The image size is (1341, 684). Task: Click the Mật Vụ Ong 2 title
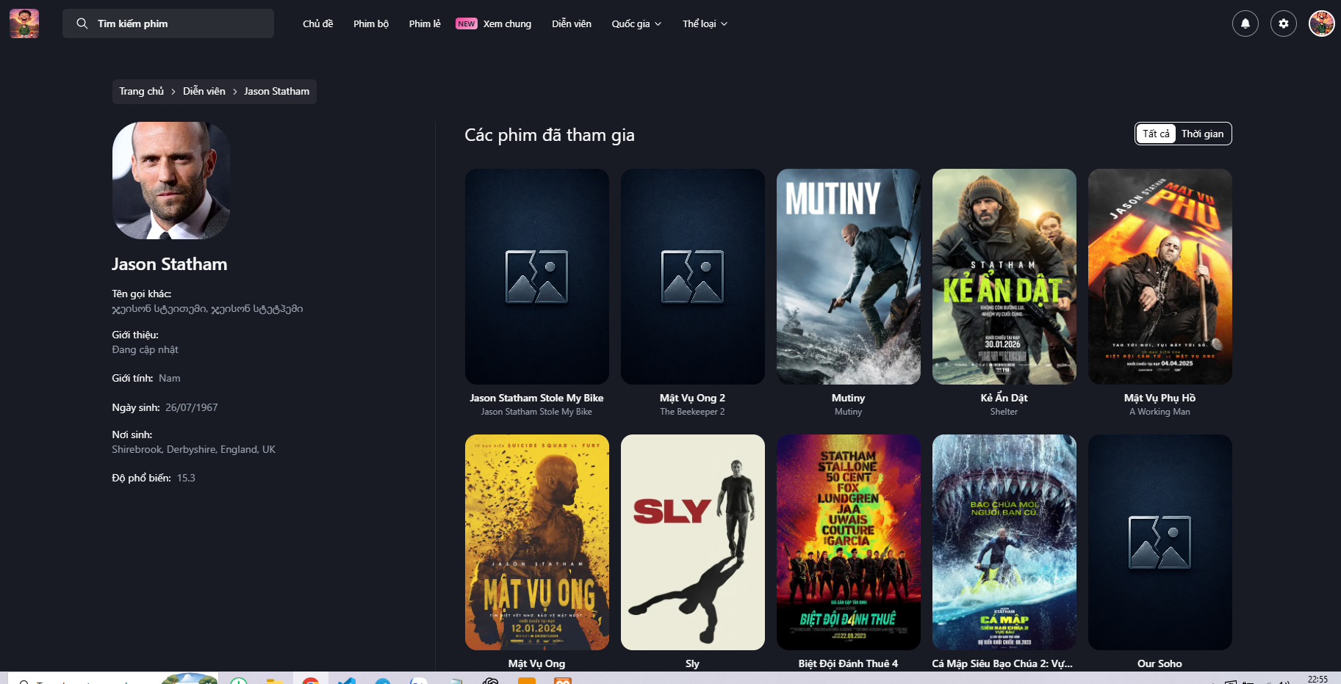tap(692, 398)
